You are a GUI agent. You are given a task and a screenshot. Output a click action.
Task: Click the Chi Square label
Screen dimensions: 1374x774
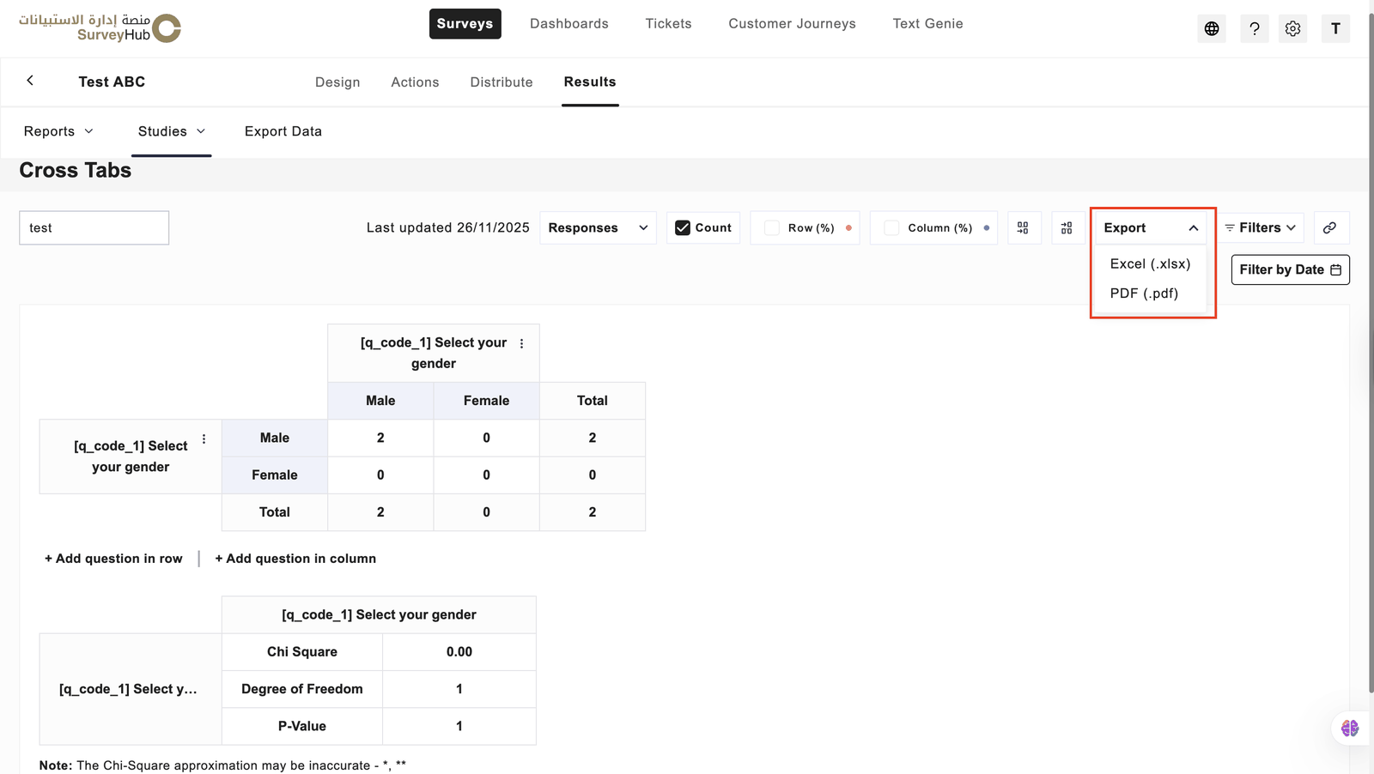coord(302,652)
